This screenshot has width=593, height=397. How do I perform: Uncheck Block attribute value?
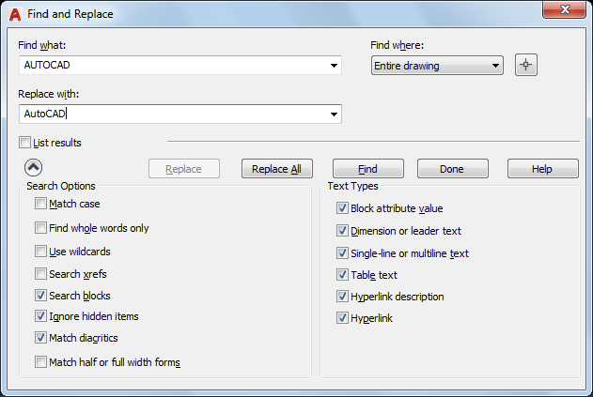point(342,208)
